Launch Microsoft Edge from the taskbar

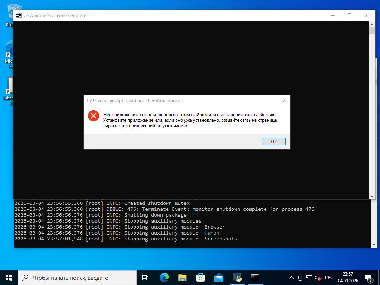(164, 278)
